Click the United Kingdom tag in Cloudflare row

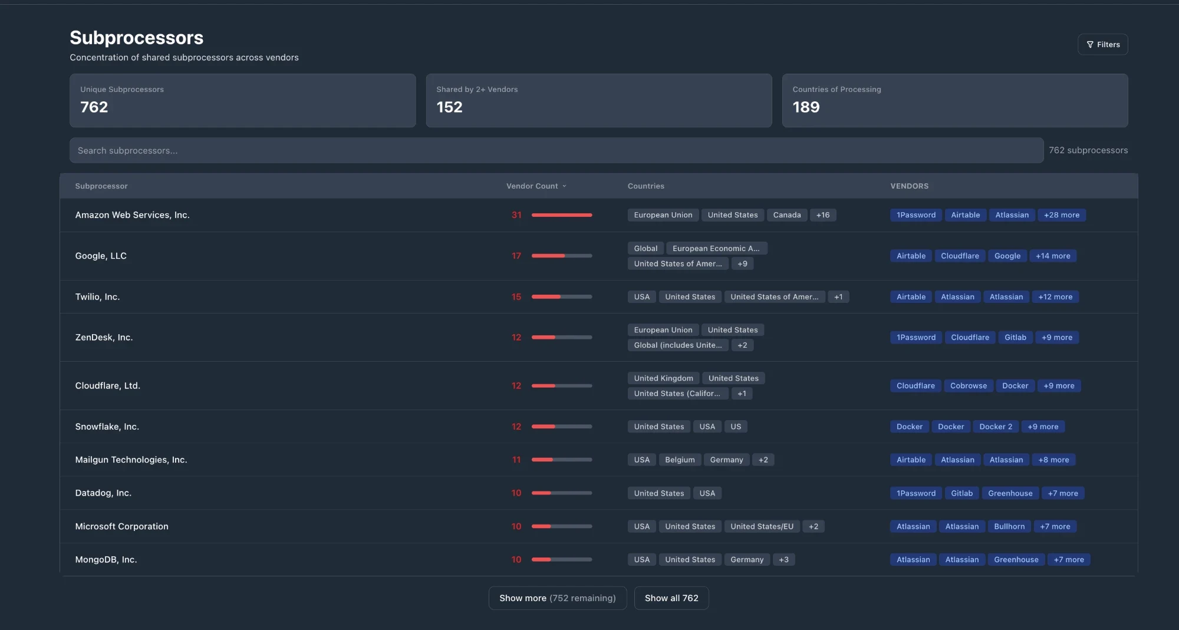(x=663, y=378)
